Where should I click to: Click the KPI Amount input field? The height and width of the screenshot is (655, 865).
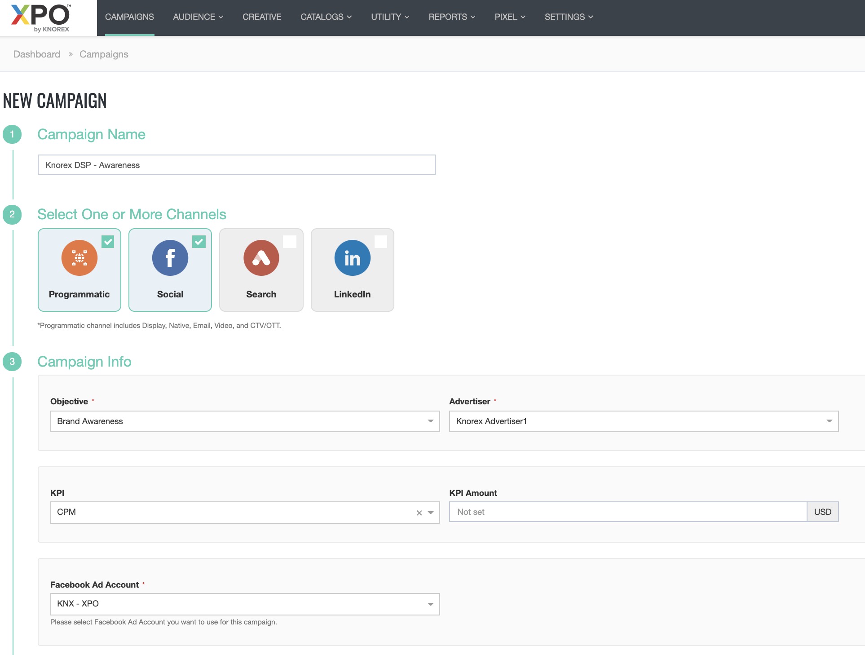628,512
